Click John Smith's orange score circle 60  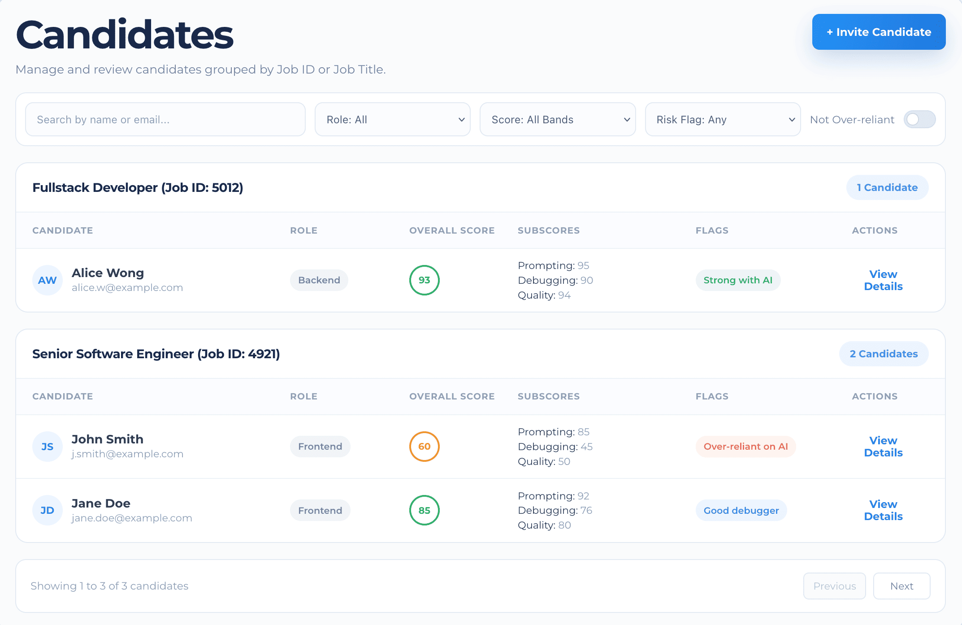point(424,446)
